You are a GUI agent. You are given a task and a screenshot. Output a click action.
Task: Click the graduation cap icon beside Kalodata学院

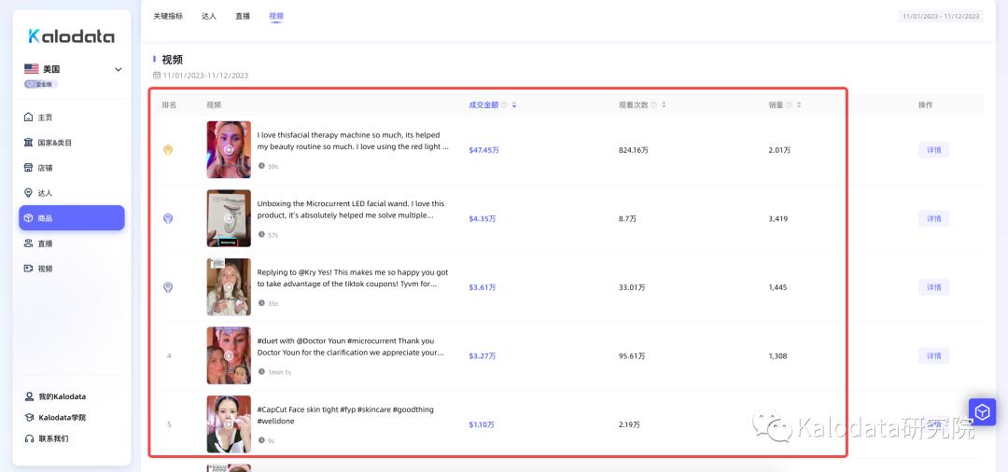[x=29, y=417]
